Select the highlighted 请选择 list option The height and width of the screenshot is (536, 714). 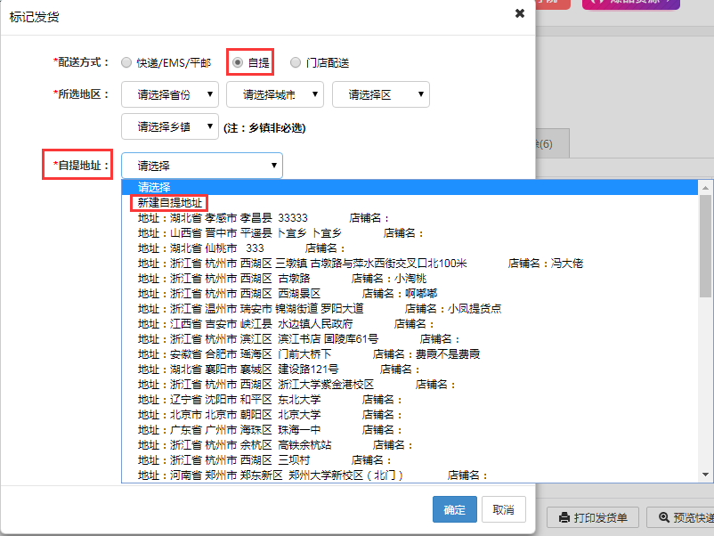click(154, 187)
